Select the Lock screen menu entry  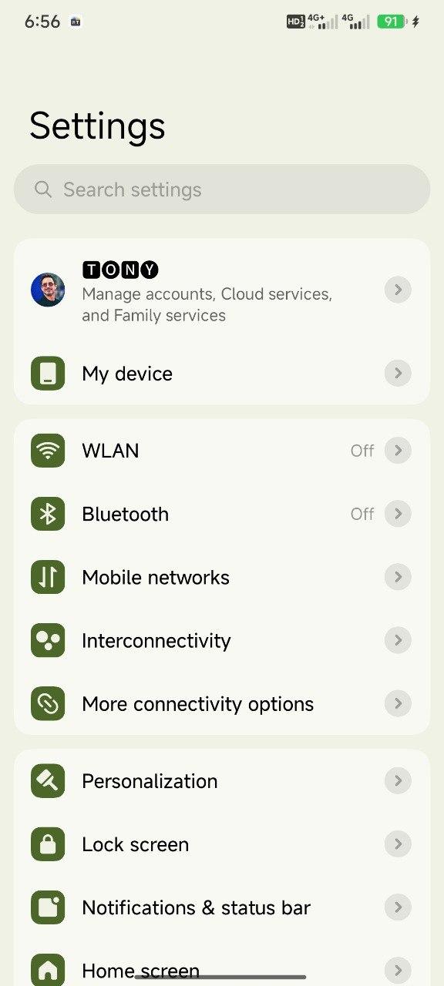pyautogui.click(x=222, y=844)
